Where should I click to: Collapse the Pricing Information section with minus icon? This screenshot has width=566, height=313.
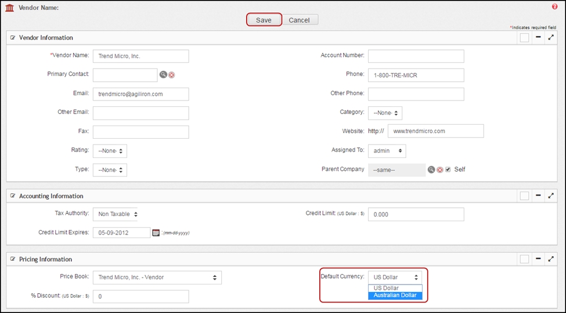(x=538, y=258)
